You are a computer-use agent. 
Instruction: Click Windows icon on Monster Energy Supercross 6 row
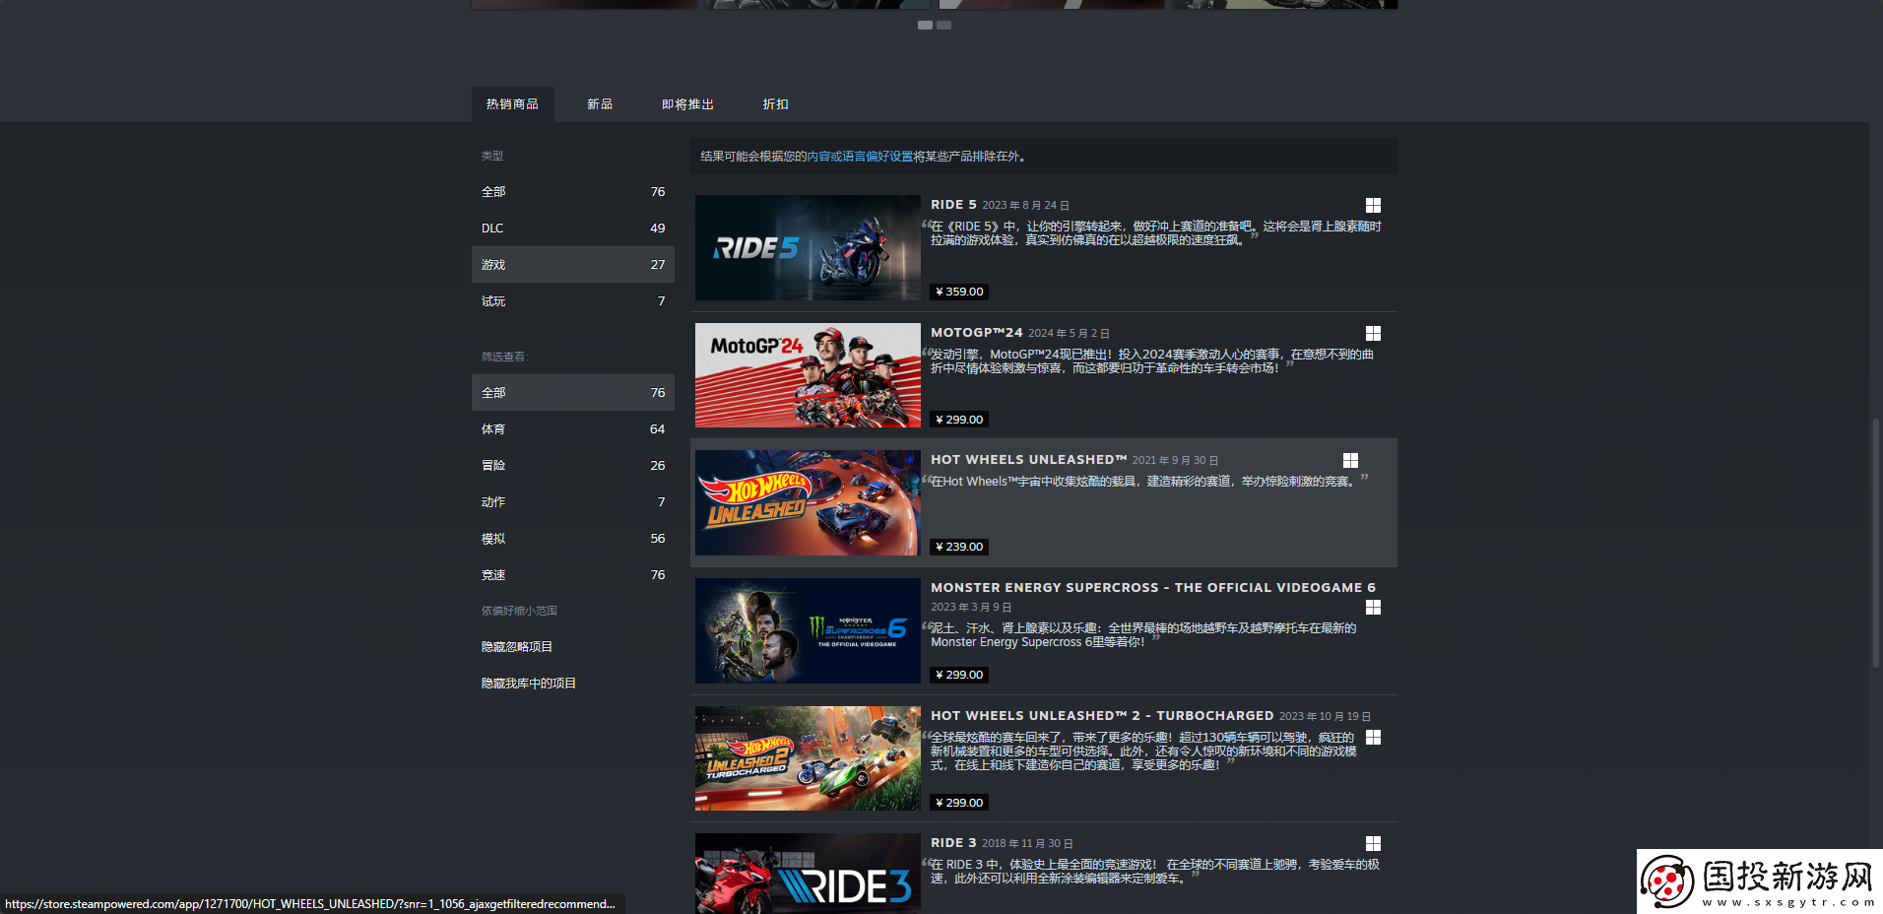pos(1373,607)
